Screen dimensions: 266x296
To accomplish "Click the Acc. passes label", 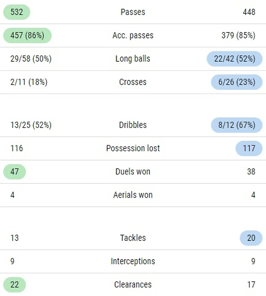I will click(x=133, y=35).
